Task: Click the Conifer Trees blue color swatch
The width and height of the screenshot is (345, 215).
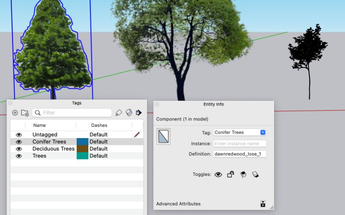Action: (x=82, y=142)
